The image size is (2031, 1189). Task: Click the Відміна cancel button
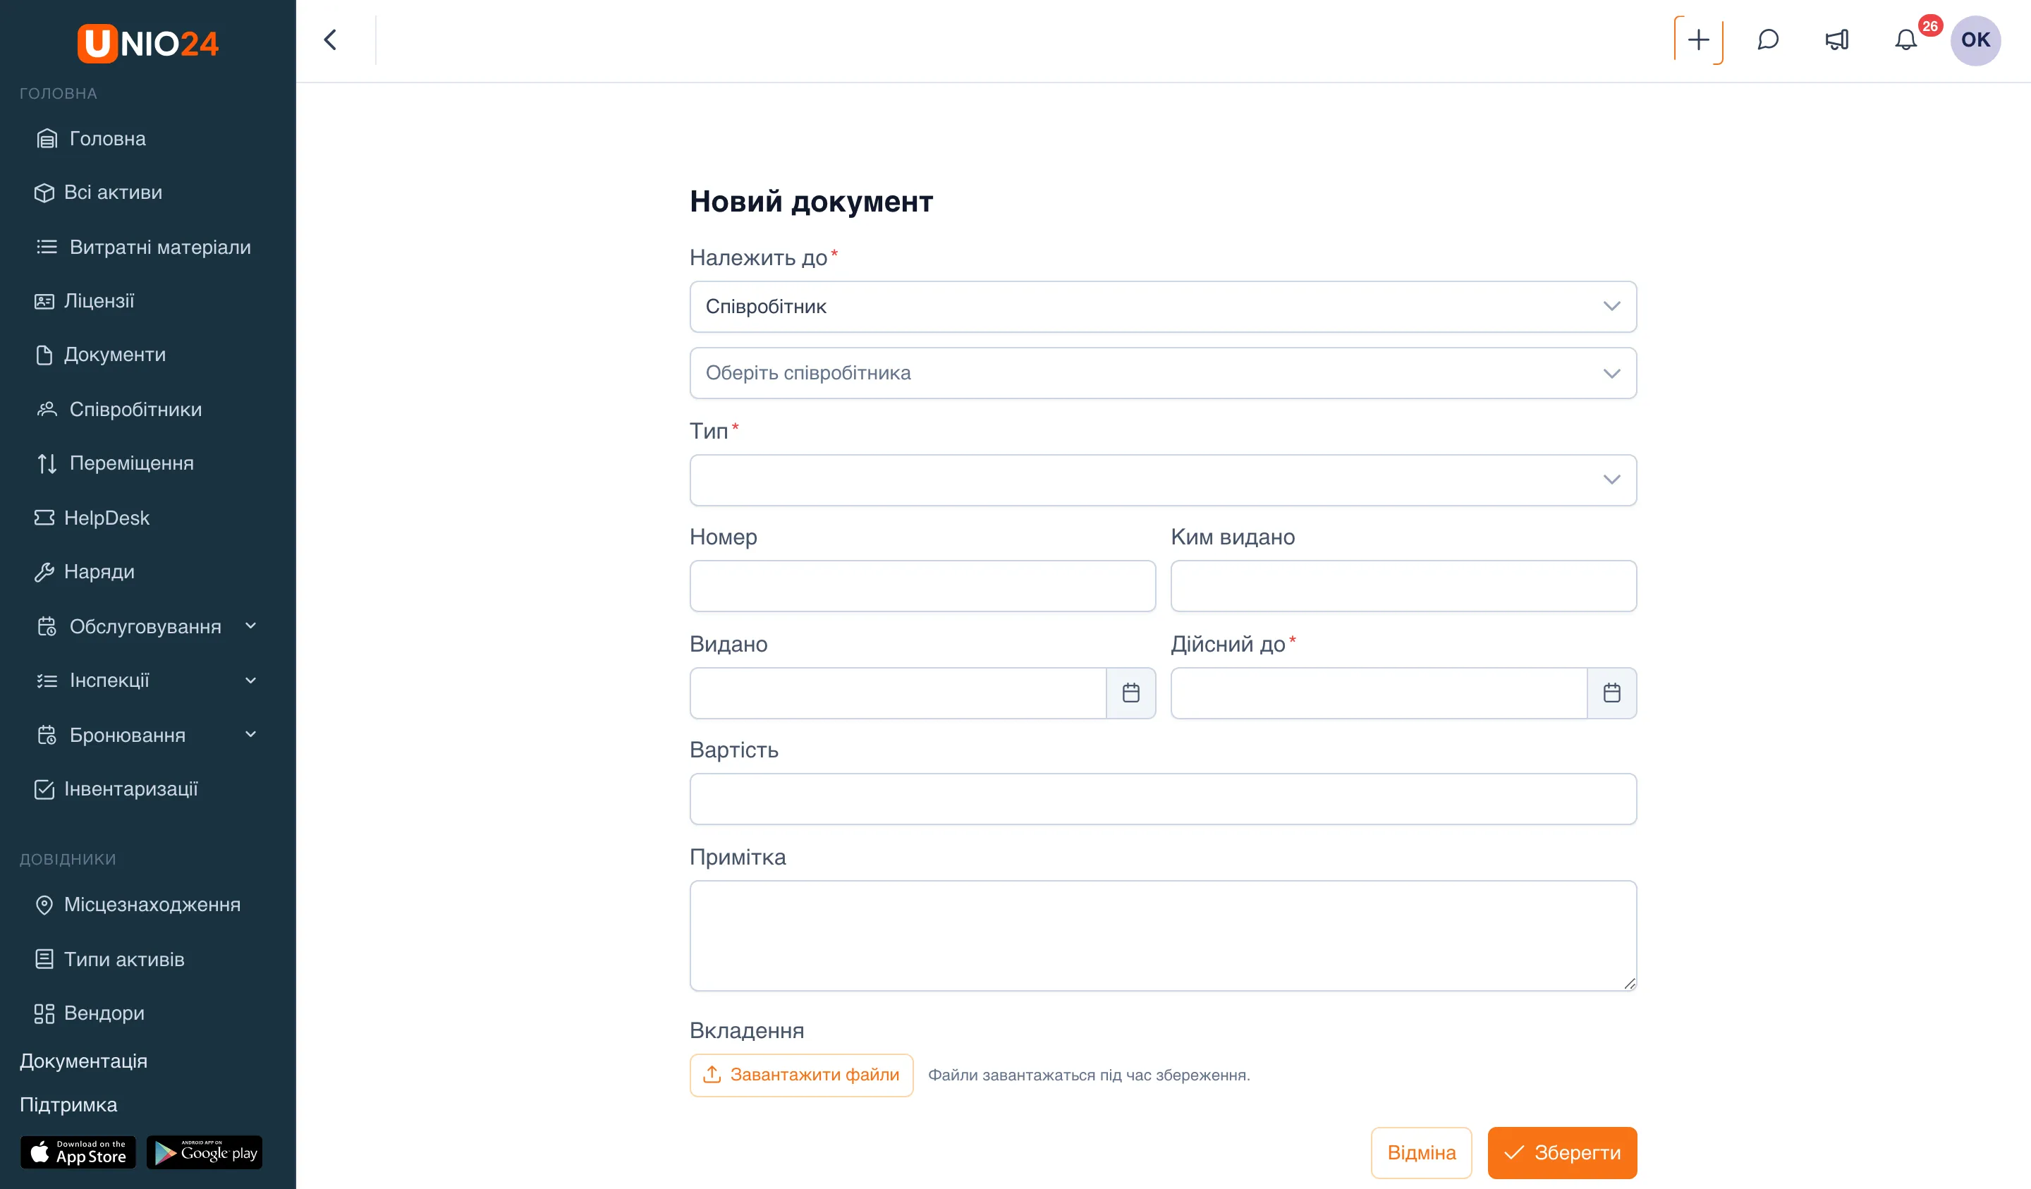[x=1422, y=1153]
